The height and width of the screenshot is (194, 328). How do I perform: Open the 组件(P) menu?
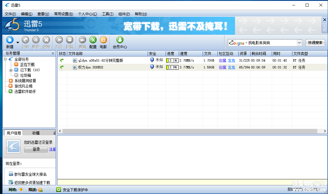click(x=124, y=14)
